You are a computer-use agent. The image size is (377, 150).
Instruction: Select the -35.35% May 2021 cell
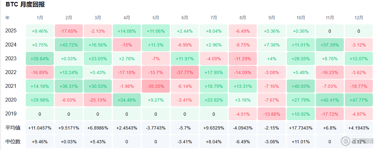[x=156, y=86]
